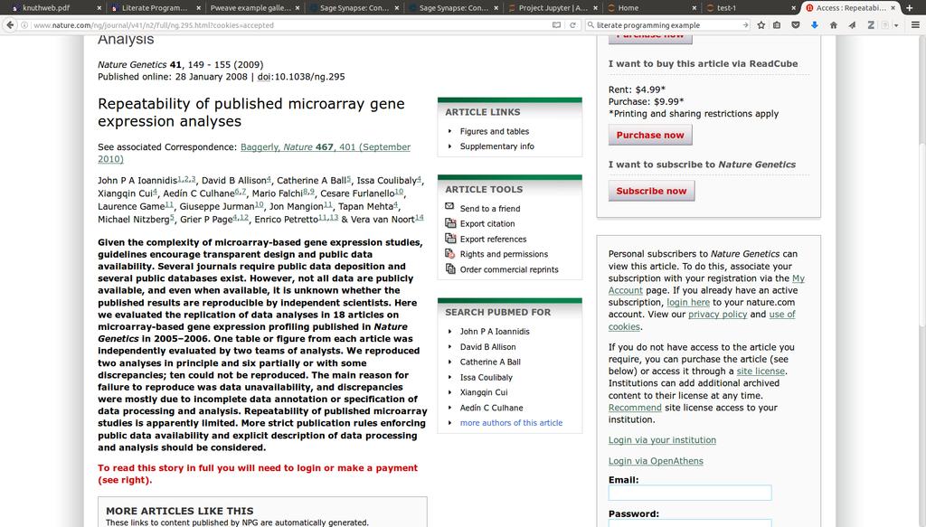Go back with the browser back arrow
The width and height of the screenshot is (926, 527).
9,24
